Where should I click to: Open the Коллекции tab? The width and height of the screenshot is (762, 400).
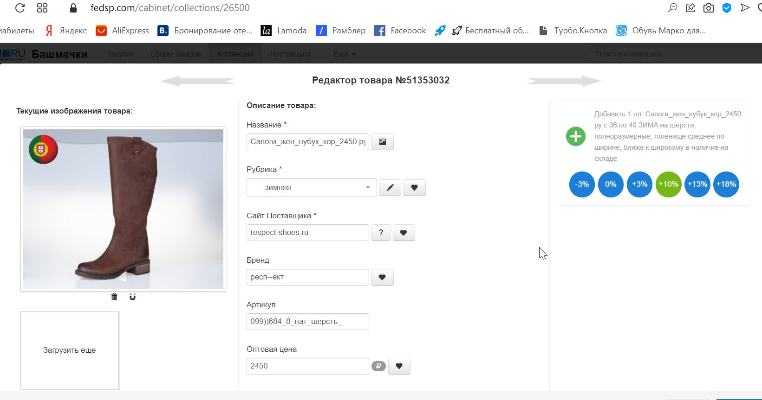235,54
